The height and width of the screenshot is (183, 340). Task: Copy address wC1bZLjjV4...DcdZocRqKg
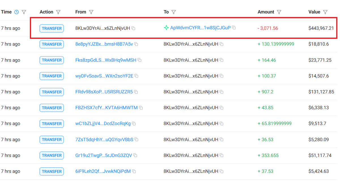134,124
